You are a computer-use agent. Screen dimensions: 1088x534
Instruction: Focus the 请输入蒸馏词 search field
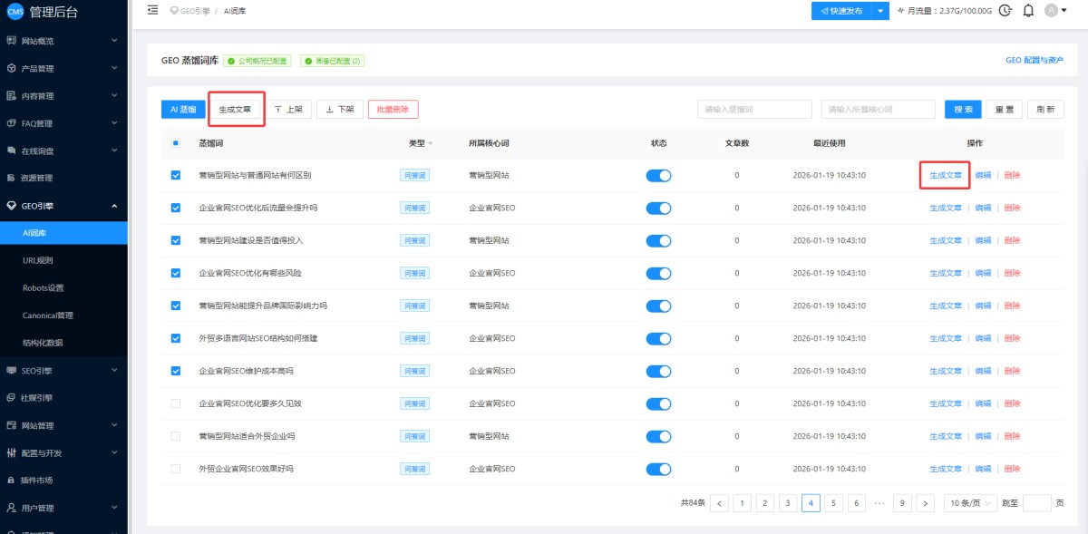(x=754, y=109)
